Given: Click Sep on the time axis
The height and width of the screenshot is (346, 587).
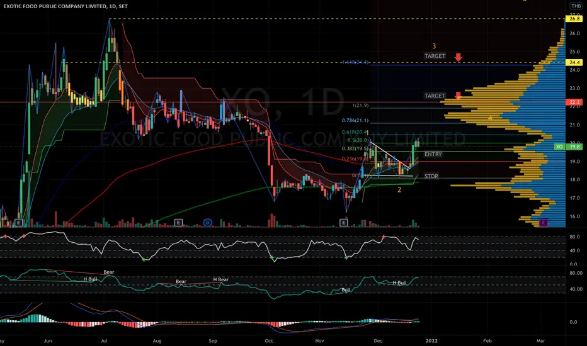Looking at the screenshot, I should coord(213,341).
